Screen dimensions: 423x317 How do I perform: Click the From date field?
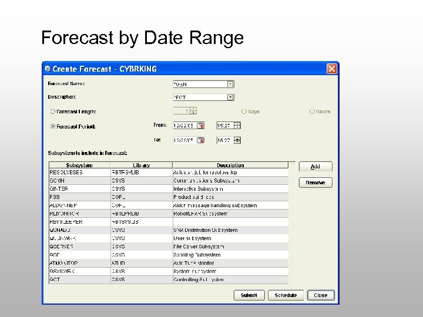pyautogui.click(x=185, y=126)
